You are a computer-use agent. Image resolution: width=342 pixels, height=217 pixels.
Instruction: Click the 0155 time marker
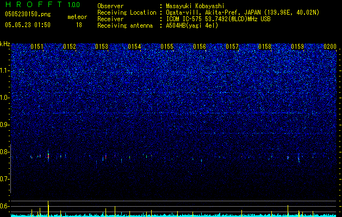[x=167, y=47]
